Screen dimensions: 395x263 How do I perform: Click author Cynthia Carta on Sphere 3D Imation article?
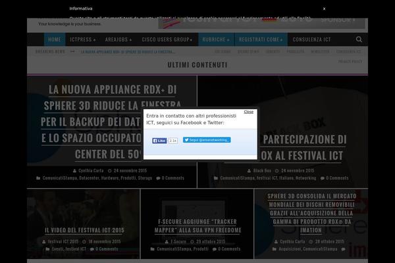click(292, 241)
